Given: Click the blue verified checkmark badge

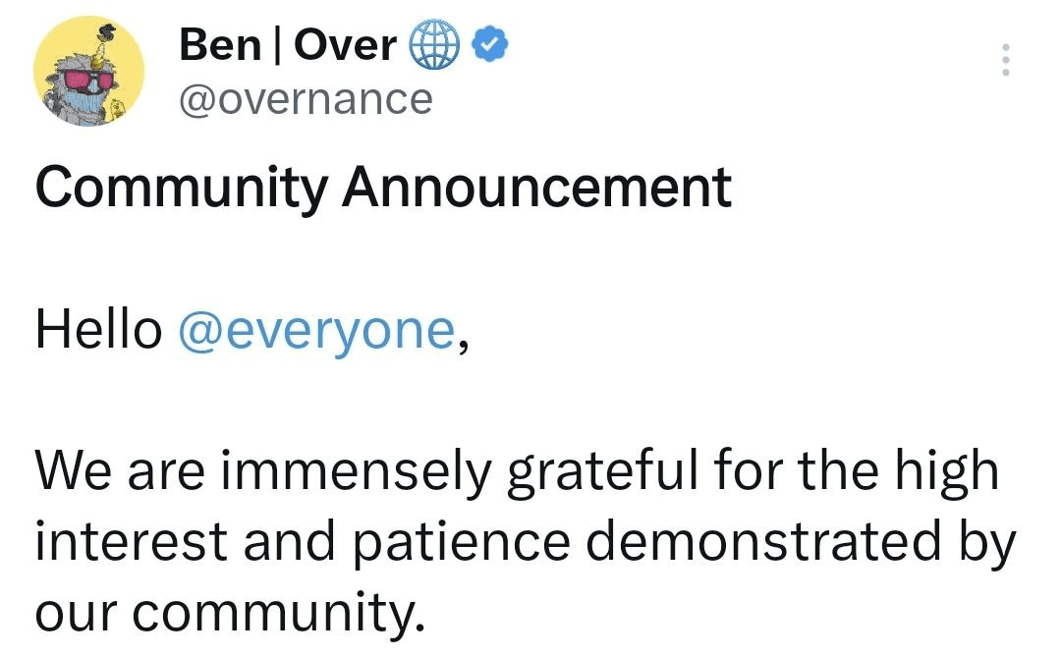Looking at the screenshot, I should (490, 44).
